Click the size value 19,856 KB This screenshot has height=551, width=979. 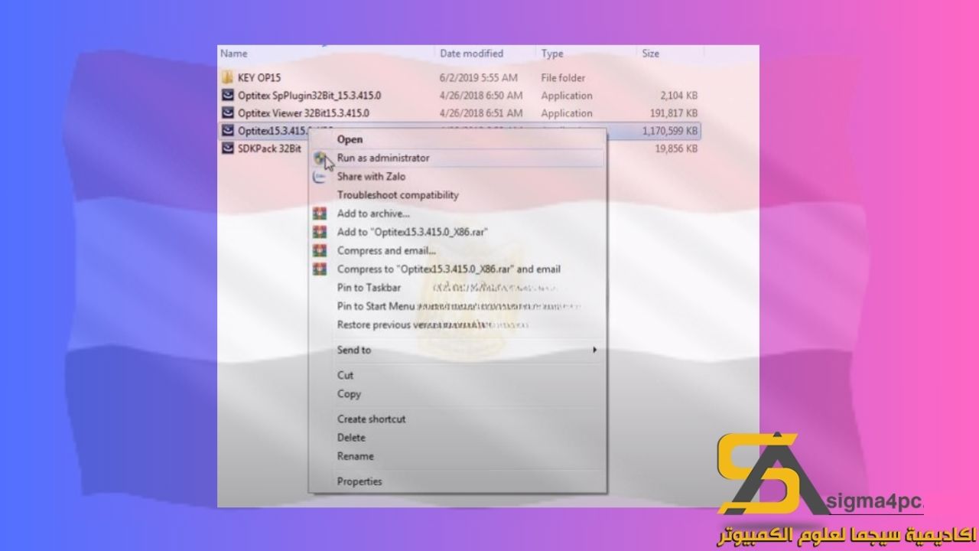tap(676, 149)
